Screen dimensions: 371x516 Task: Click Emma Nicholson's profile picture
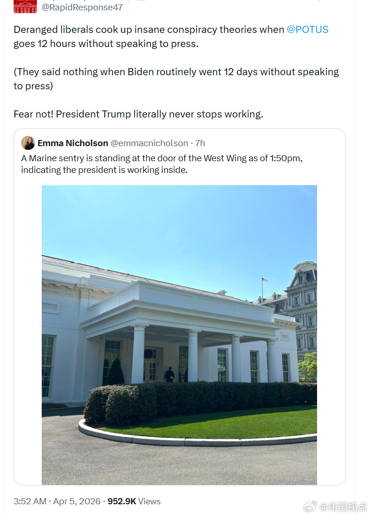28,143
